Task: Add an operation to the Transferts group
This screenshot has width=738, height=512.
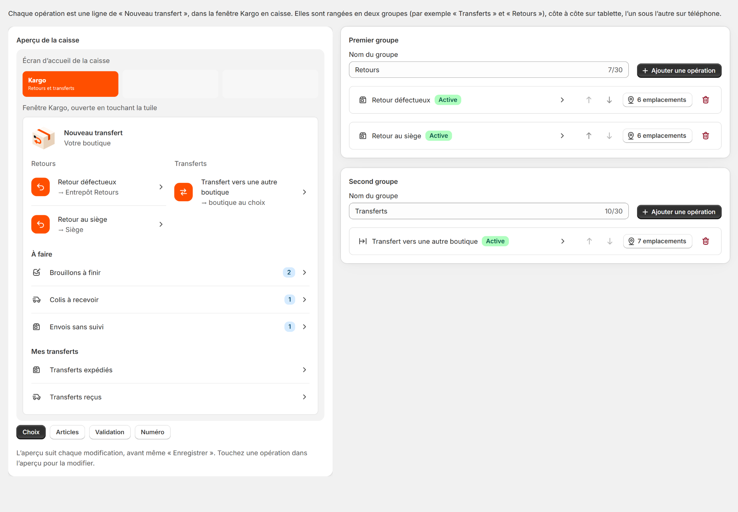Action: pos(679,212)
